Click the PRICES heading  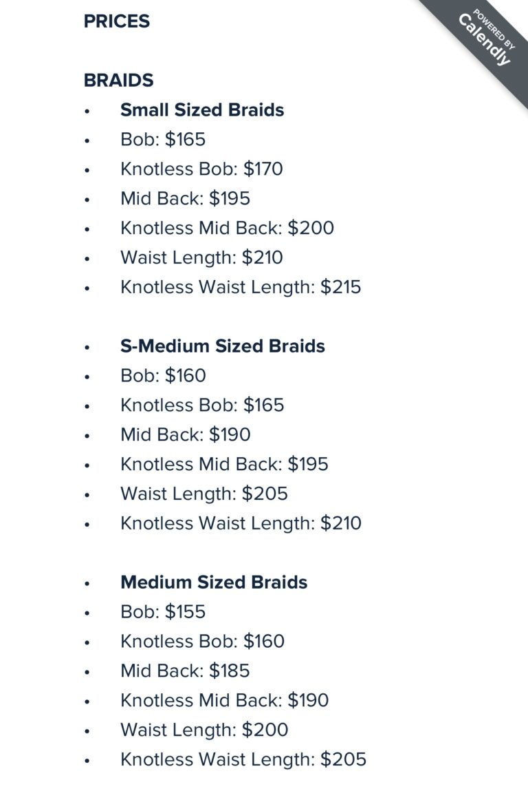117,21
